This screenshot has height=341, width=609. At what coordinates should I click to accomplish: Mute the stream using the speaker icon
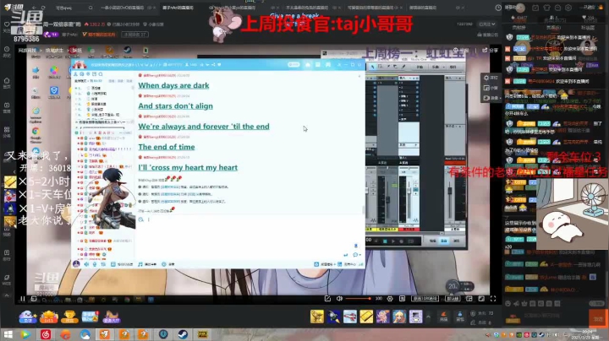[339, 299]
